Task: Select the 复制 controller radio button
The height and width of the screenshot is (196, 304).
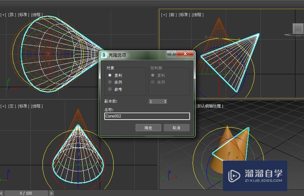Action: [153, 75]
